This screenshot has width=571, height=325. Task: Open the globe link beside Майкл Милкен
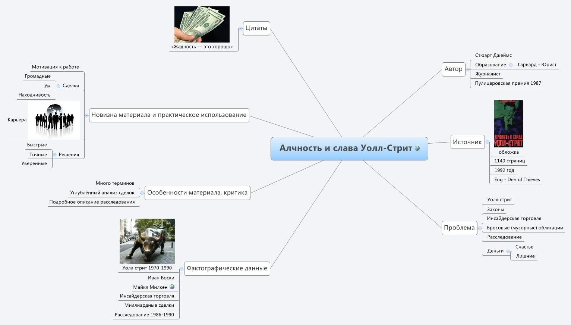click(172, 287)
